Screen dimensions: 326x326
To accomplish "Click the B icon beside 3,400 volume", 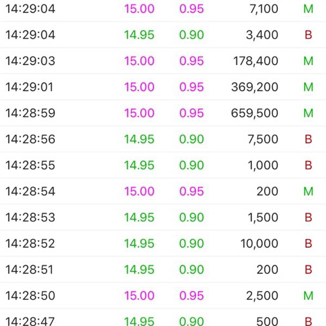I will (308, 35).
